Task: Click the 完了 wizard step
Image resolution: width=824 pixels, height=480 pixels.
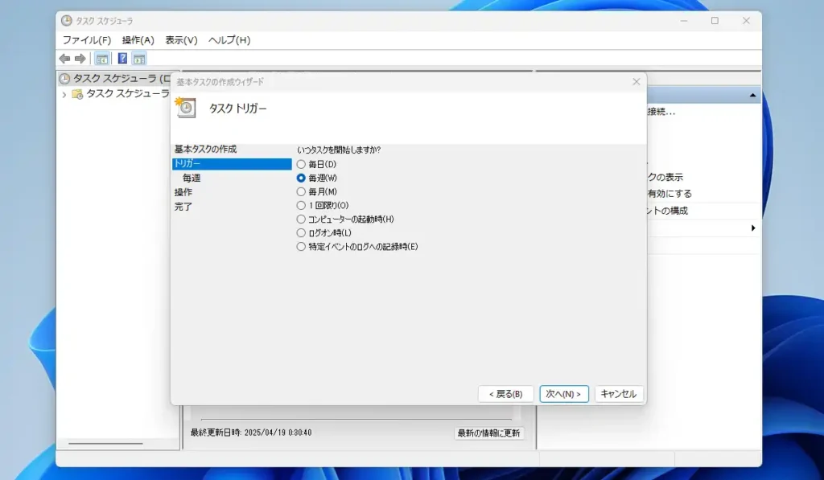Action: coord(183,207)
